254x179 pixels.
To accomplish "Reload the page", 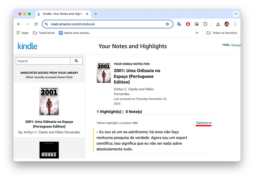I will coord(36,24).
